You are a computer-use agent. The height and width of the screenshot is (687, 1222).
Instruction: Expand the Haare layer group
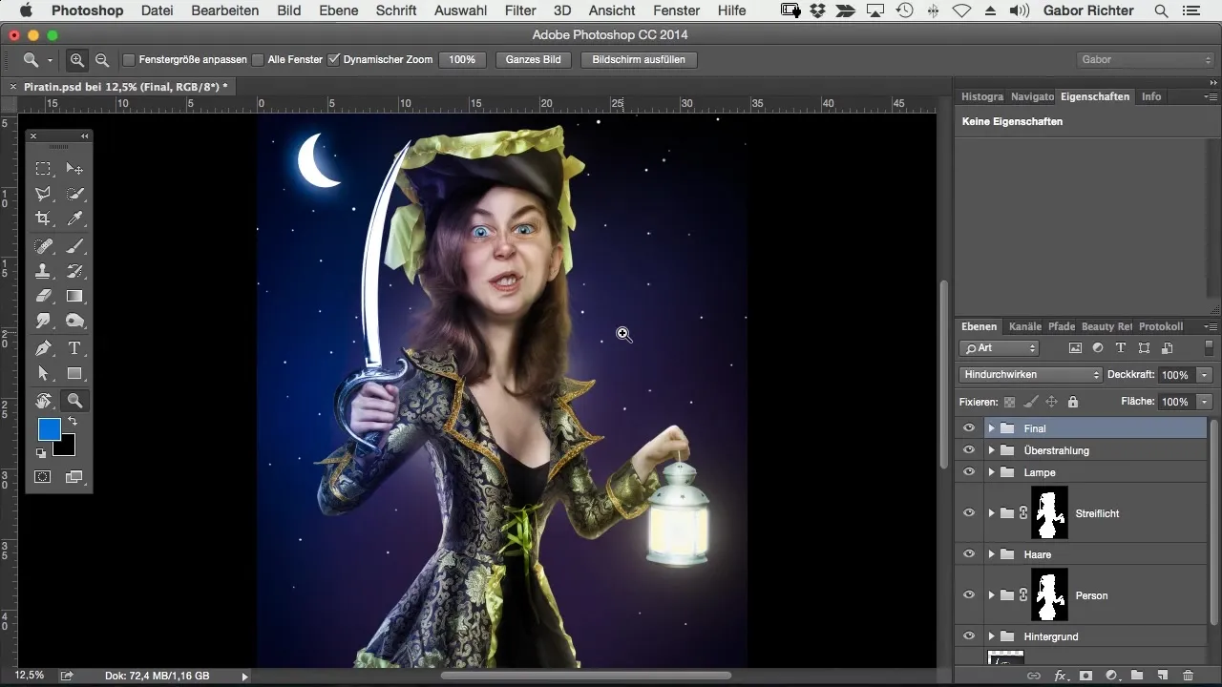[x=991, y=554]
